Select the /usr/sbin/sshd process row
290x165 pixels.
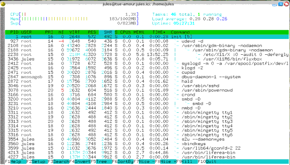coord(147,86)
